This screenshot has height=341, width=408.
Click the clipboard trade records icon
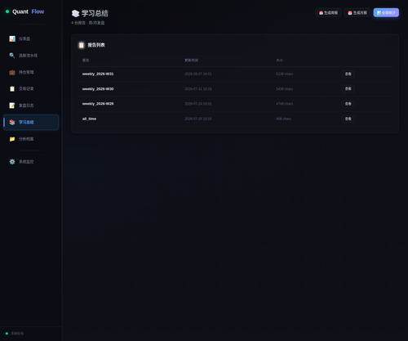tap(12, 89)
